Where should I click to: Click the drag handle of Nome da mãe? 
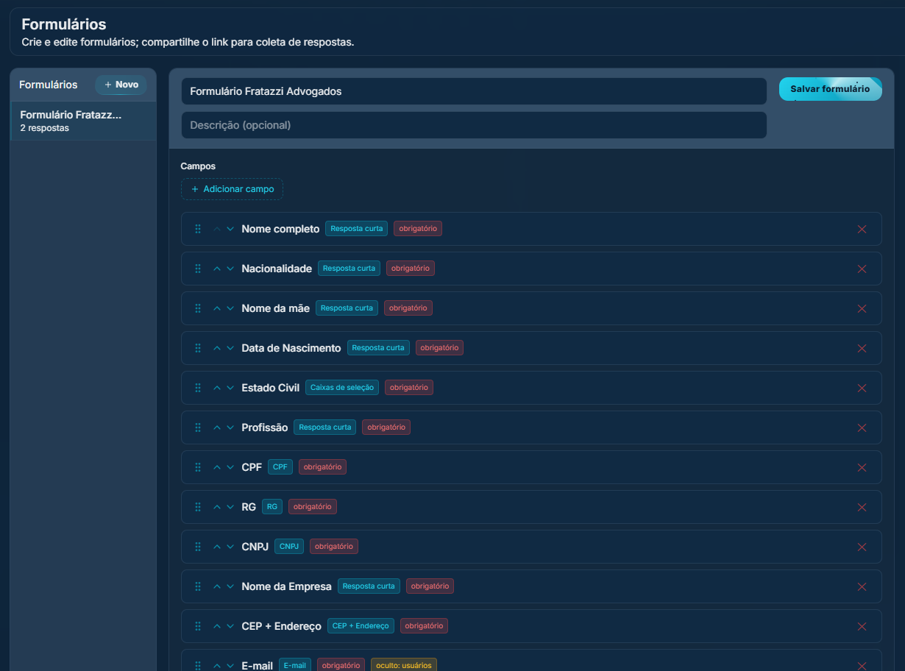[198, 308]
